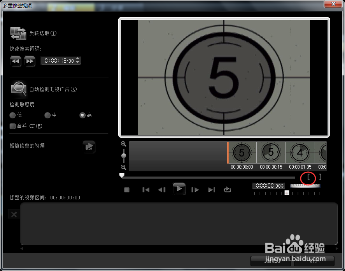Click the timeline zoom-in magnifier

point(123,144)
